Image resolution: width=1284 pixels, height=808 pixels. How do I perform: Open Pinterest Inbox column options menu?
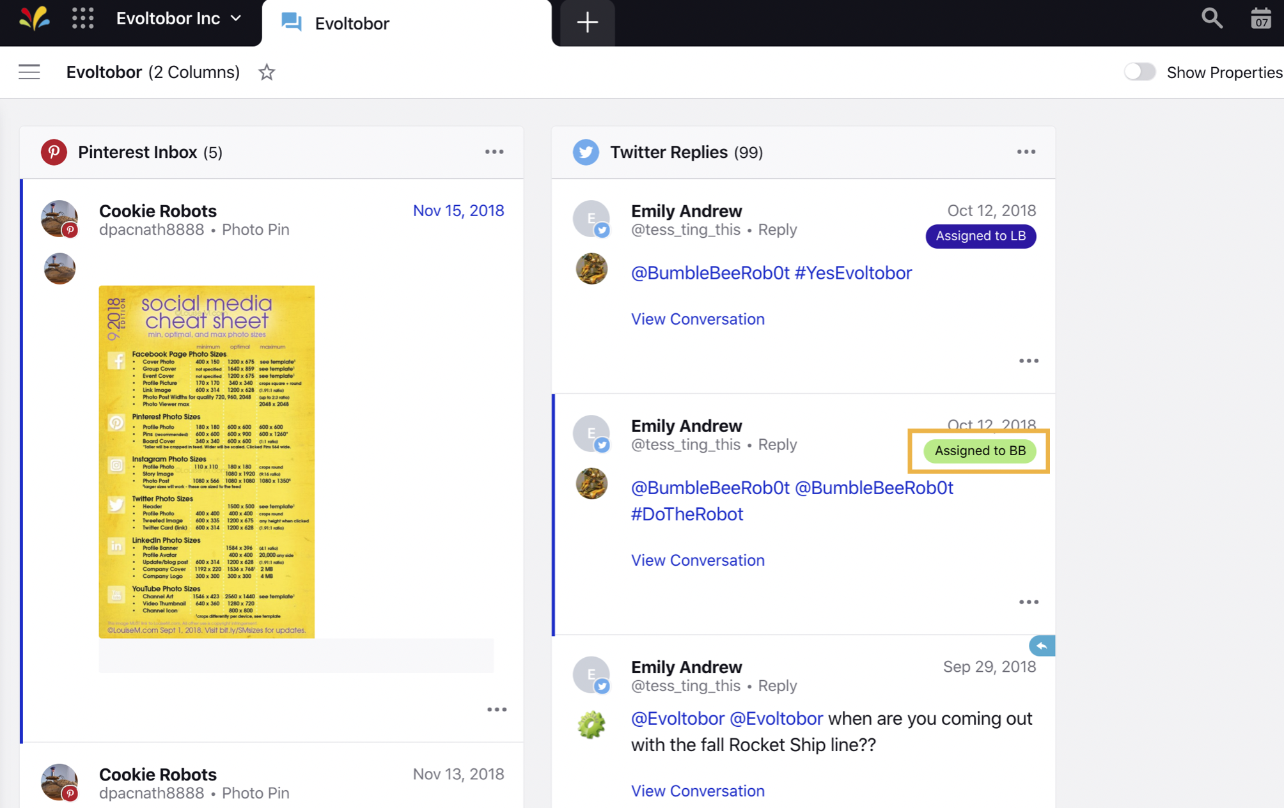point(494,152)
